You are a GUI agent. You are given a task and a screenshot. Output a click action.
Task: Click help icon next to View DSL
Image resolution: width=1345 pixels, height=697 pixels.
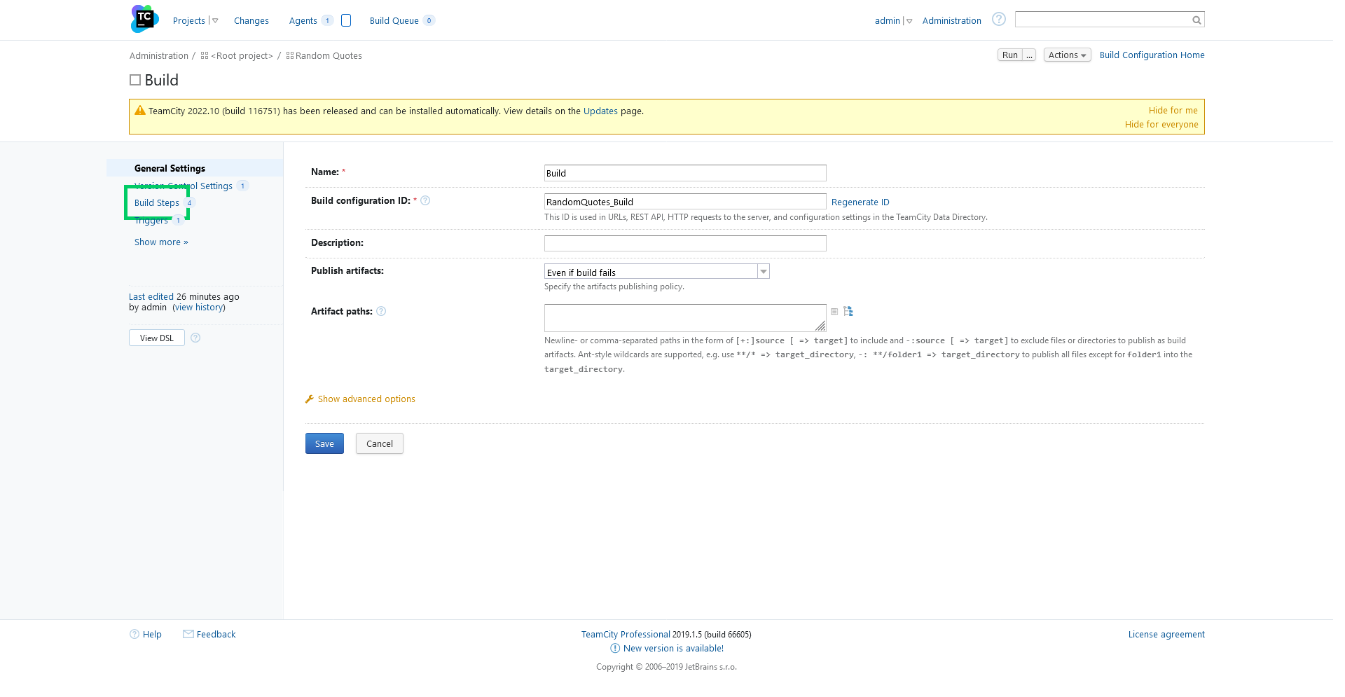click(x=195, y=338)
